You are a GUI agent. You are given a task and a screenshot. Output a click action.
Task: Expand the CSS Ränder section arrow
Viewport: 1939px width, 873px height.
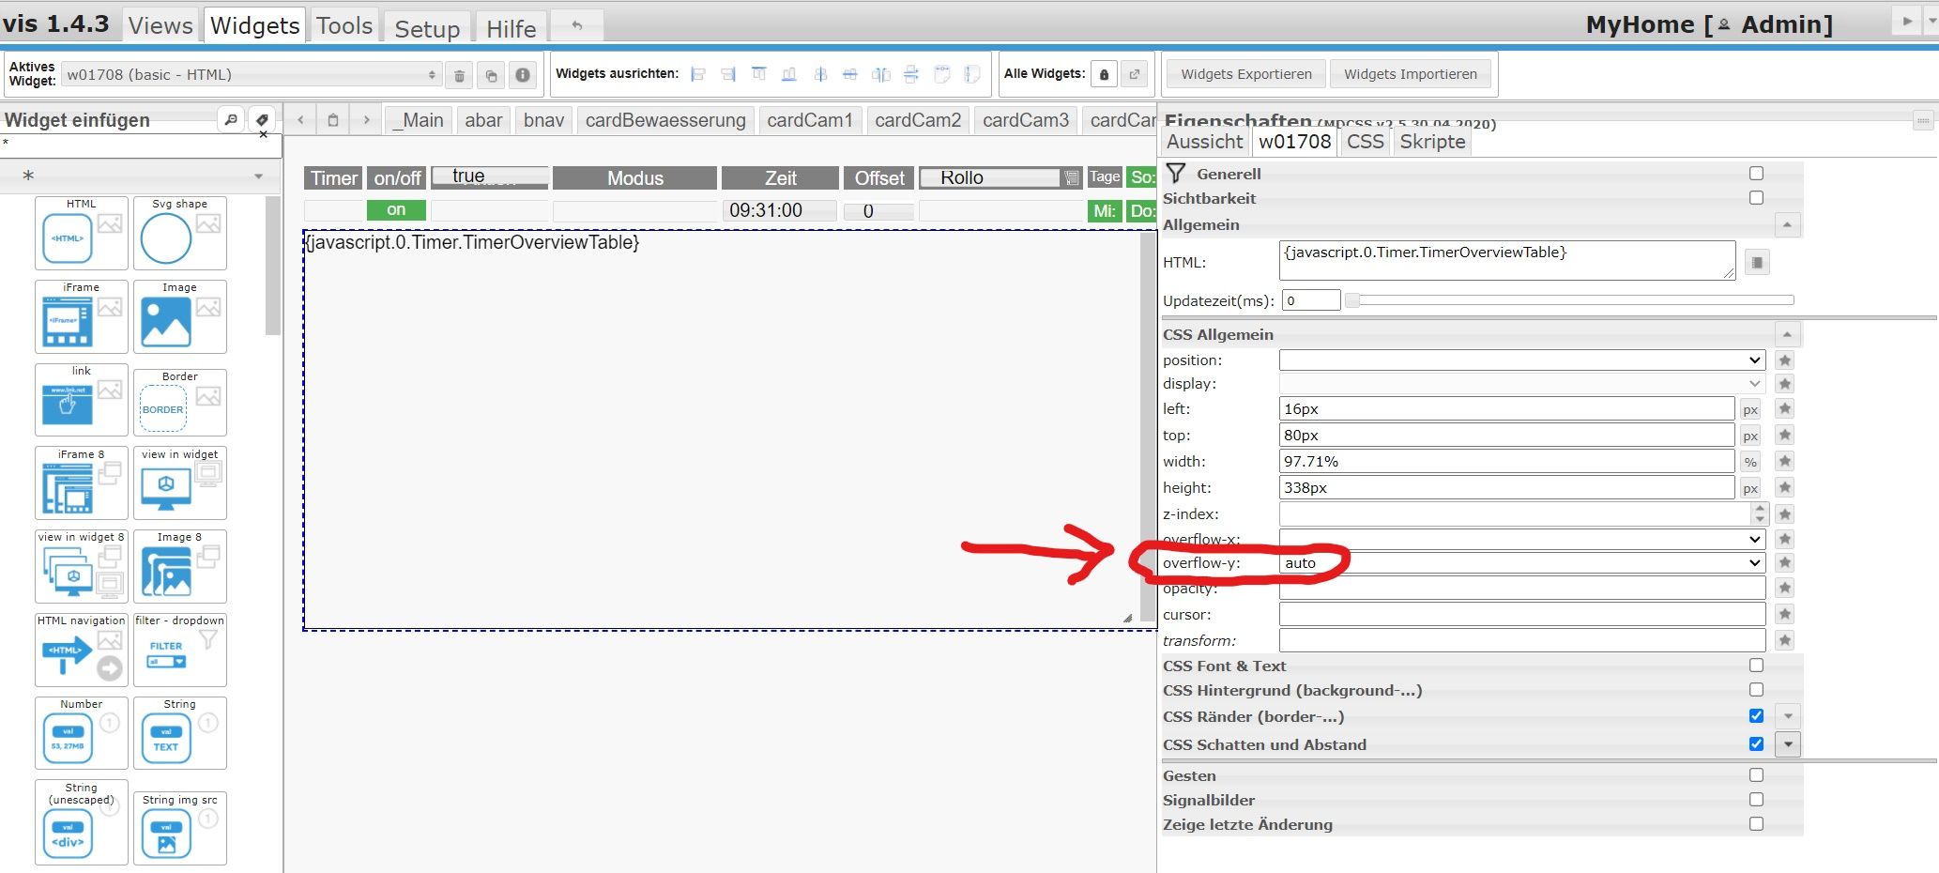point(1788,716)
